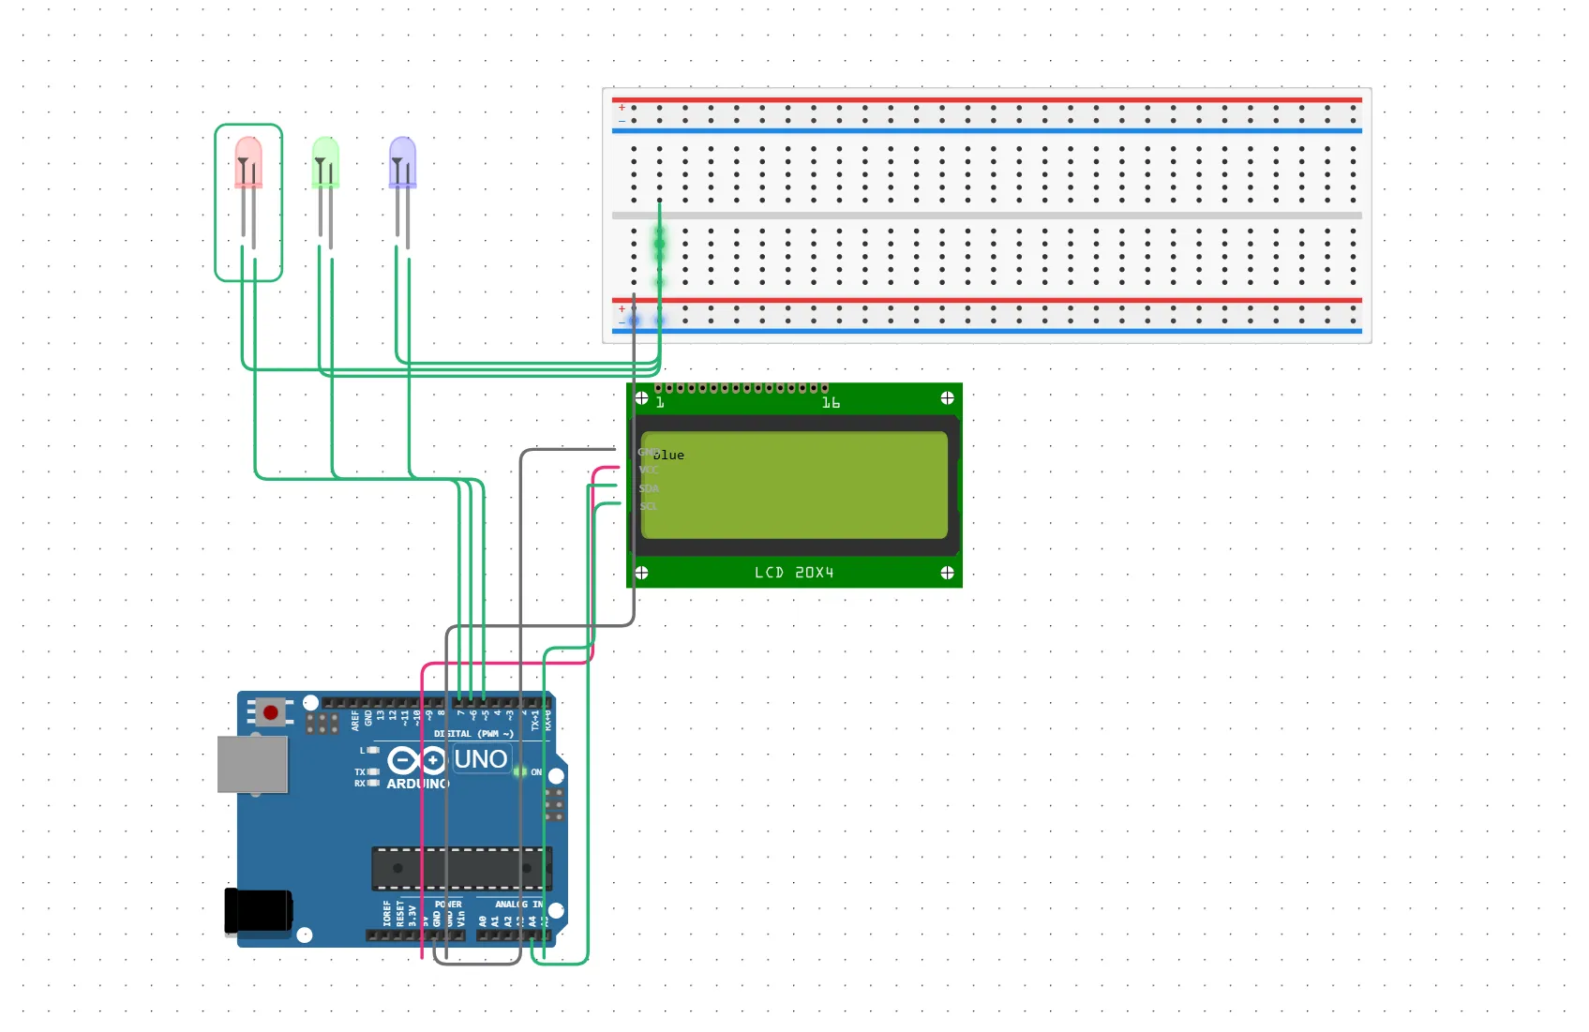Select the Arduino UNO logo text
The image size is (1589, 1032).
[480, 759]
